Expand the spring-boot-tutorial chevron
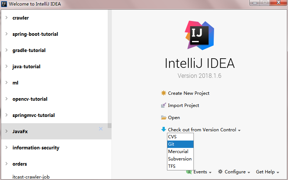Image resolution: width=288 pixels, height=180 pixels. pyautogui.click(x=6, y=34)
